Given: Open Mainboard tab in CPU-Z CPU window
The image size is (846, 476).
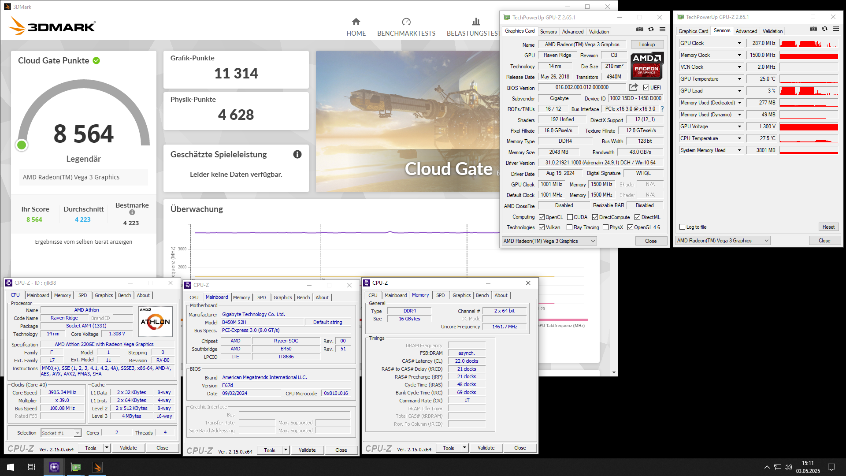Looking at the screenshot, I should 38,295.
